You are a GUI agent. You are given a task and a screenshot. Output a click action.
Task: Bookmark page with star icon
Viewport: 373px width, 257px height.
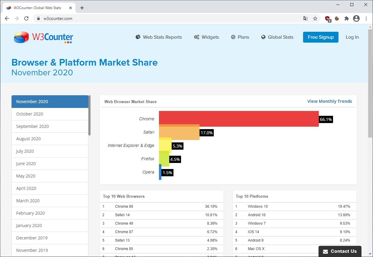315,18
